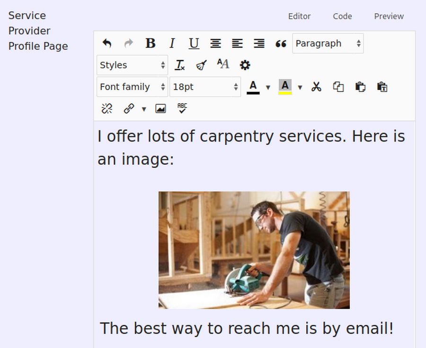Cut selection with the scissors icon
This screenshot has height=348, width=426.
tap(316, 87)
